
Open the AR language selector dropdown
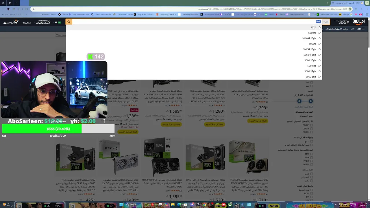(x=57, y=23)
